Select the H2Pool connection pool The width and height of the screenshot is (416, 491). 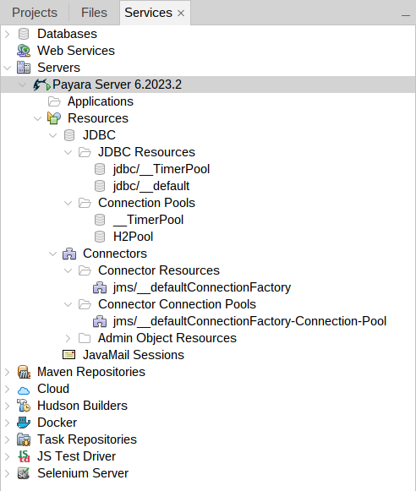tap(133, 237)
